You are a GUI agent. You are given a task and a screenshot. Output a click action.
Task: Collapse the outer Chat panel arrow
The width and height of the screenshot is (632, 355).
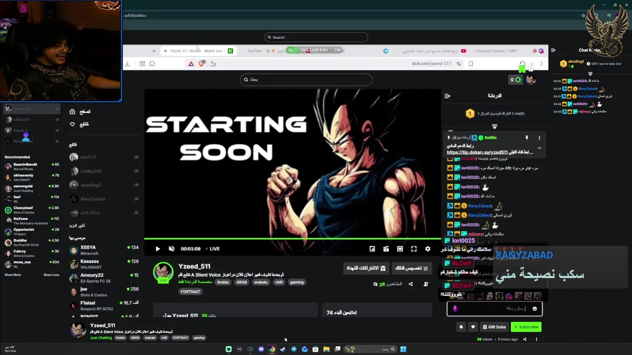point(553,50)
